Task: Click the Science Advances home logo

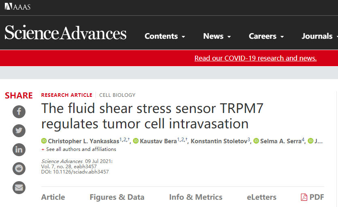Action: [x=66, y=33]
